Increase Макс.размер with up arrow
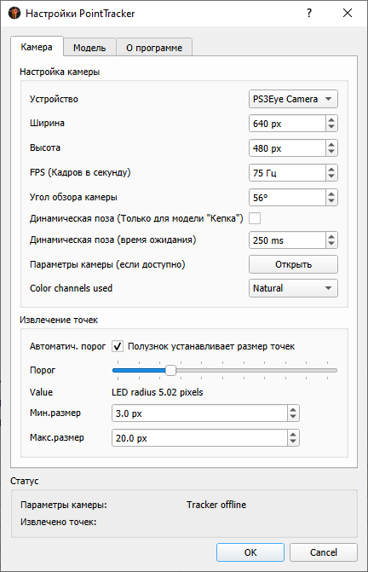Screen dimensions: 368x572 (293, 435)
